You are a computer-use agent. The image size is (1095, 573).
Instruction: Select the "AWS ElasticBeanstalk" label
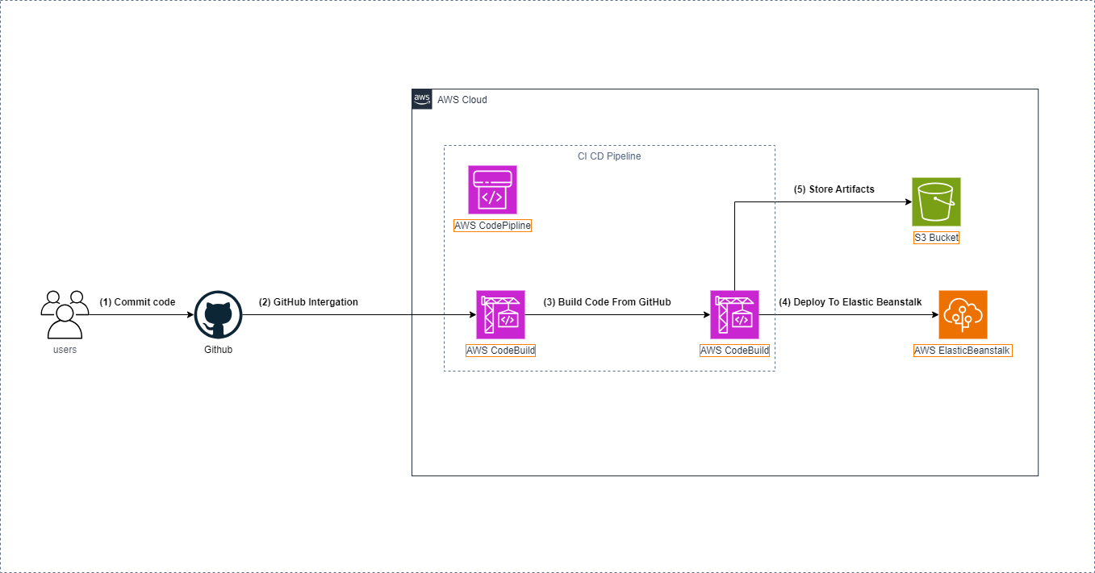click(963, 351)
